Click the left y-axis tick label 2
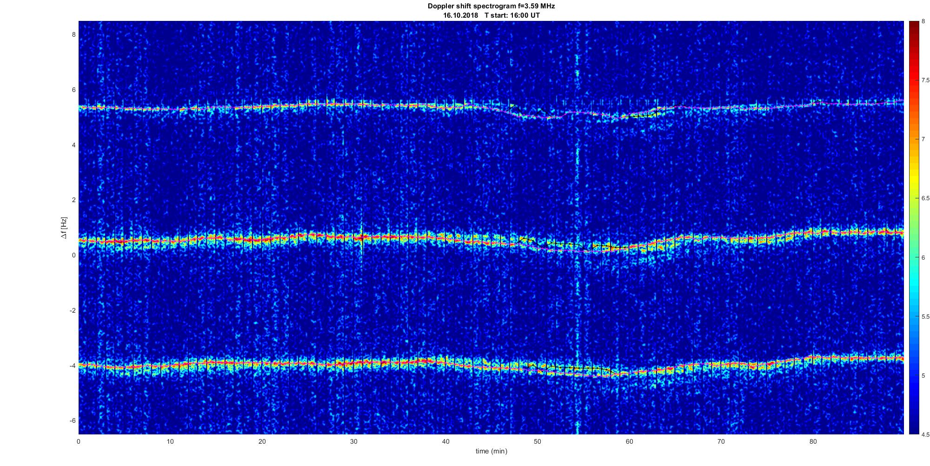 point(73,200)
